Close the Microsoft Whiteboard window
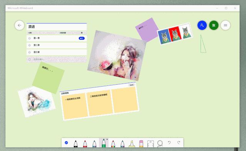 pyautogui.click(x=235, y=8)
